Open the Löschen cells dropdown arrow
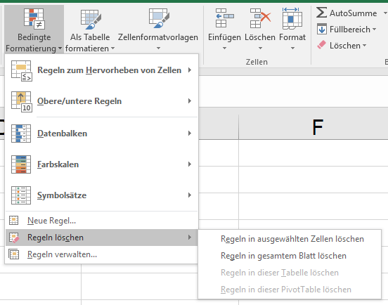The width and height of the screenshot is (388, 305). tap(260, 48)
